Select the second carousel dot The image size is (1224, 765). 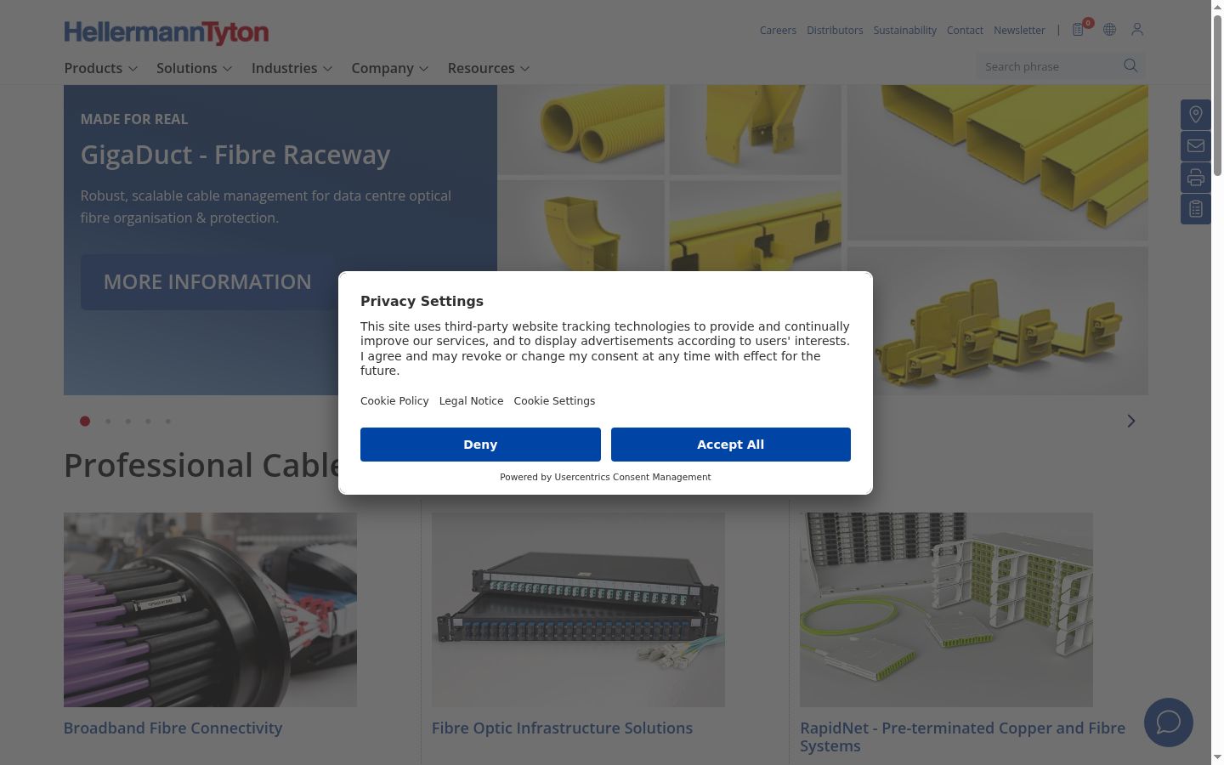coord(108,422)
